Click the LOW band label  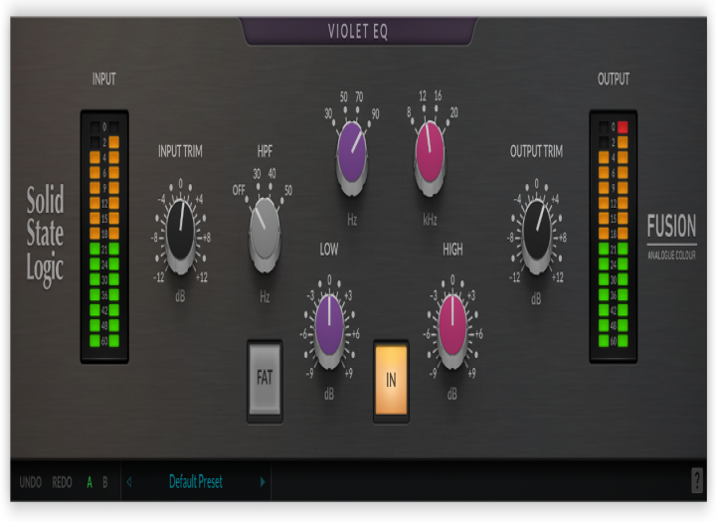point(329,249)
